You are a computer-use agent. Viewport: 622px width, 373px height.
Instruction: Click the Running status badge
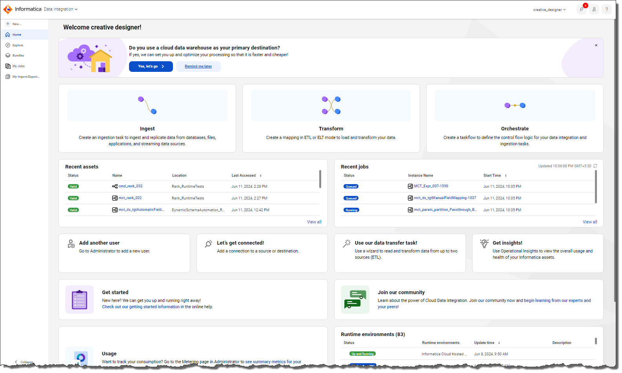(x=351, y=210)
